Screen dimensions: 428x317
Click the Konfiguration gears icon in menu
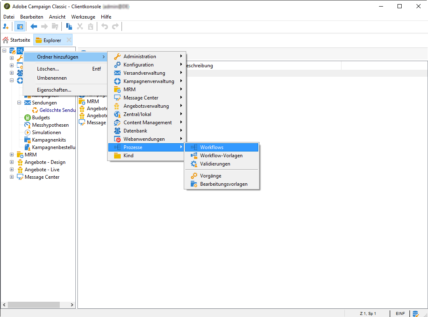(117, 64)
